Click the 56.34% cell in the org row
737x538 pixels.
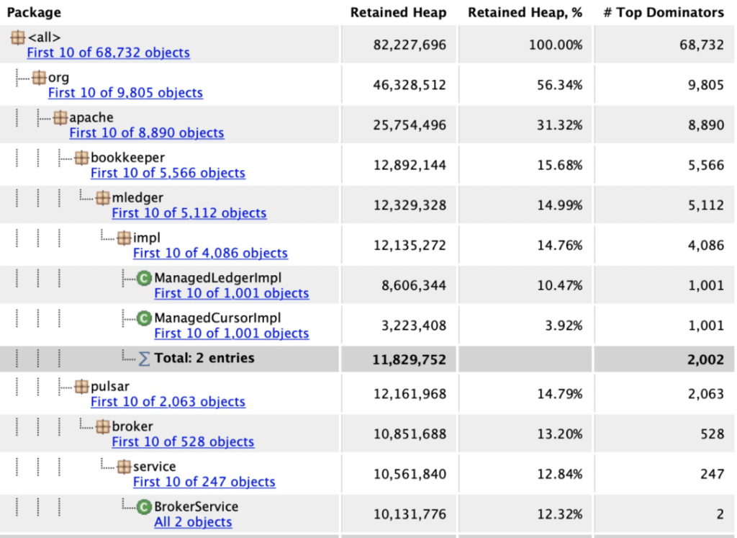point(560,85)
